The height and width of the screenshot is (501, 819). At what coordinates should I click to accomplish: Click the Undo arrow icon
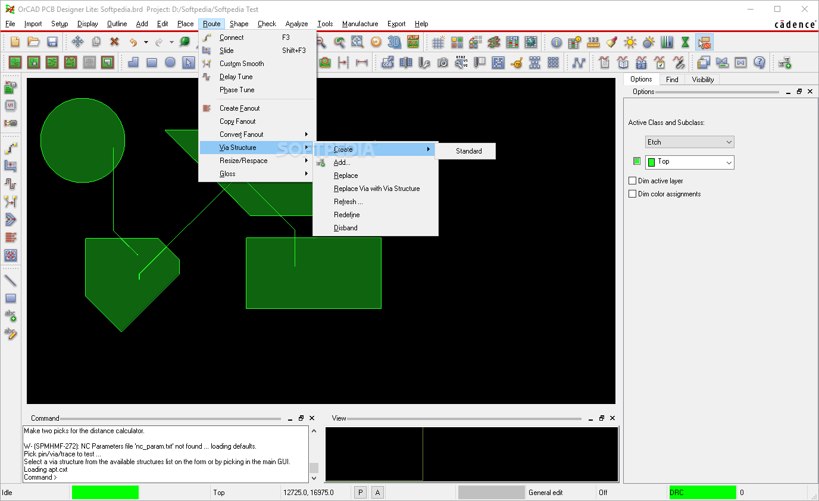pyautogui.click(x=133, y=42)
